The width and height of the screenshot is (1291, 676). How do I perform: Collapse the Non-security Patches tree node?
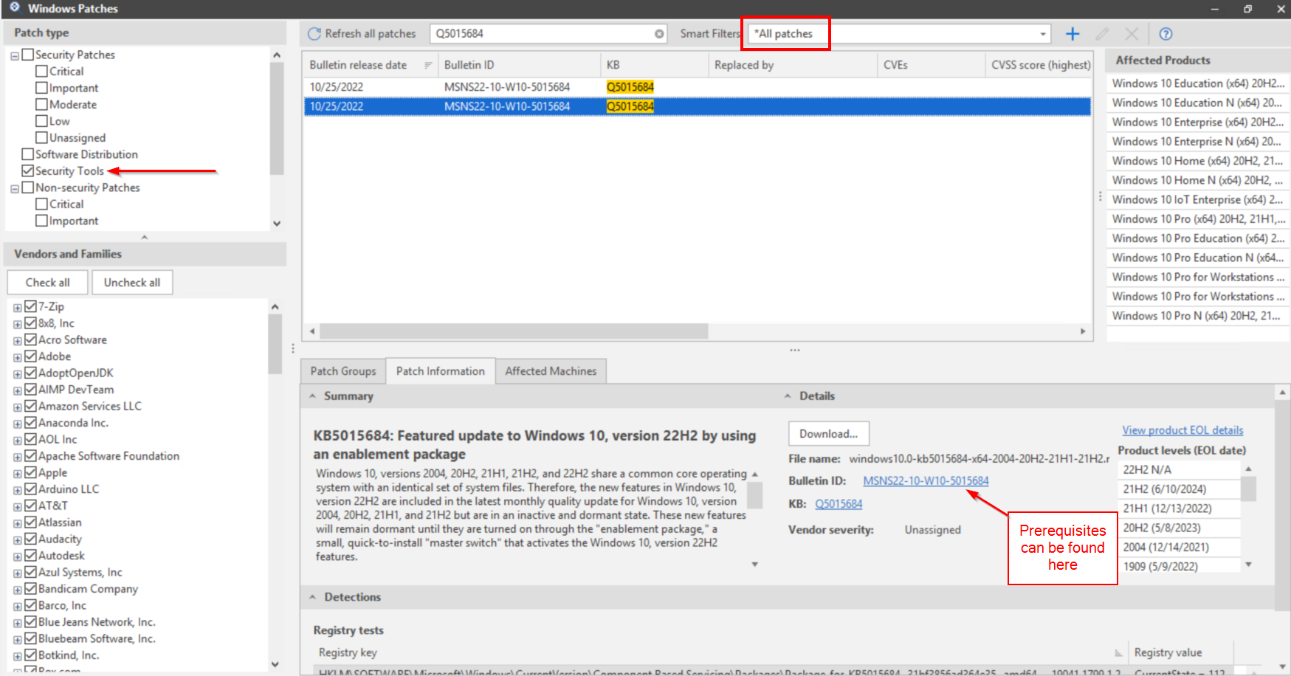(14, 187)
